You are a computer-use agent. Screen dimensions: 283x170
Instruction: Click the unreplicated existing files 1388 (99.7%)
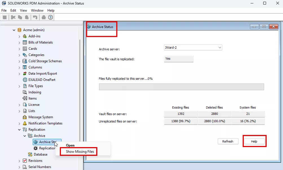[x=181, y=121]
